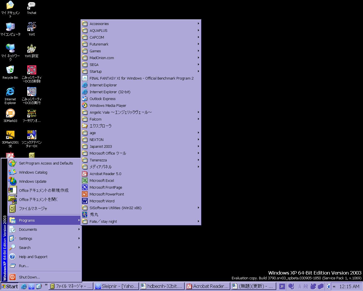363x291 pixels.
Task: Select the Recycle Bin desktop icon
Action: 10,72
